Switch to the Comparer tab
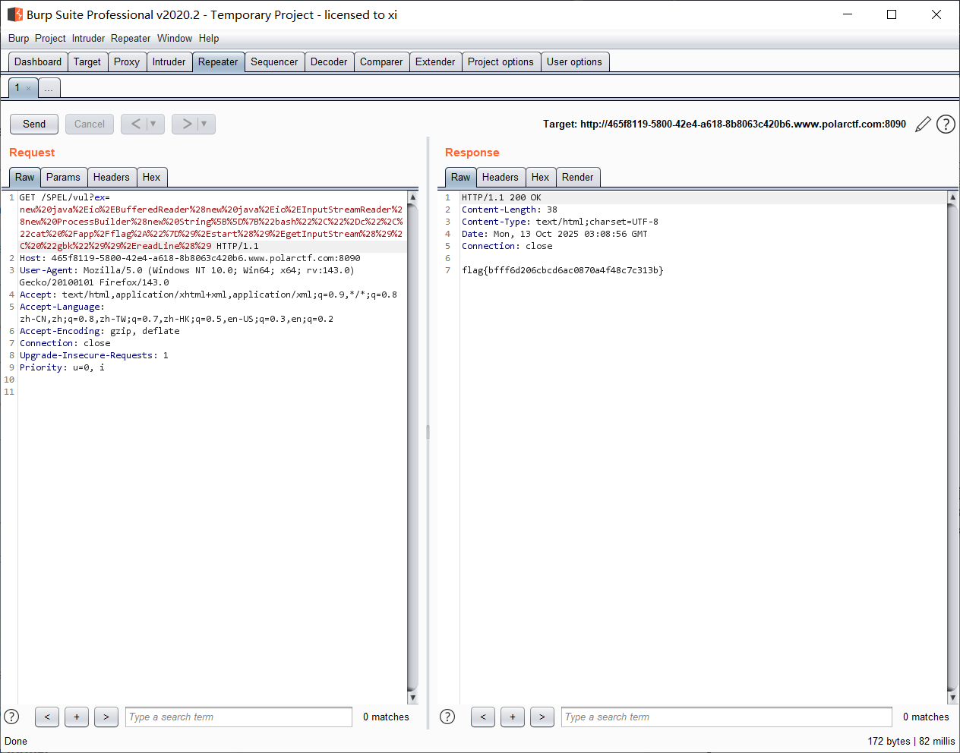960x753 pixels. click(x=381, y=62)
